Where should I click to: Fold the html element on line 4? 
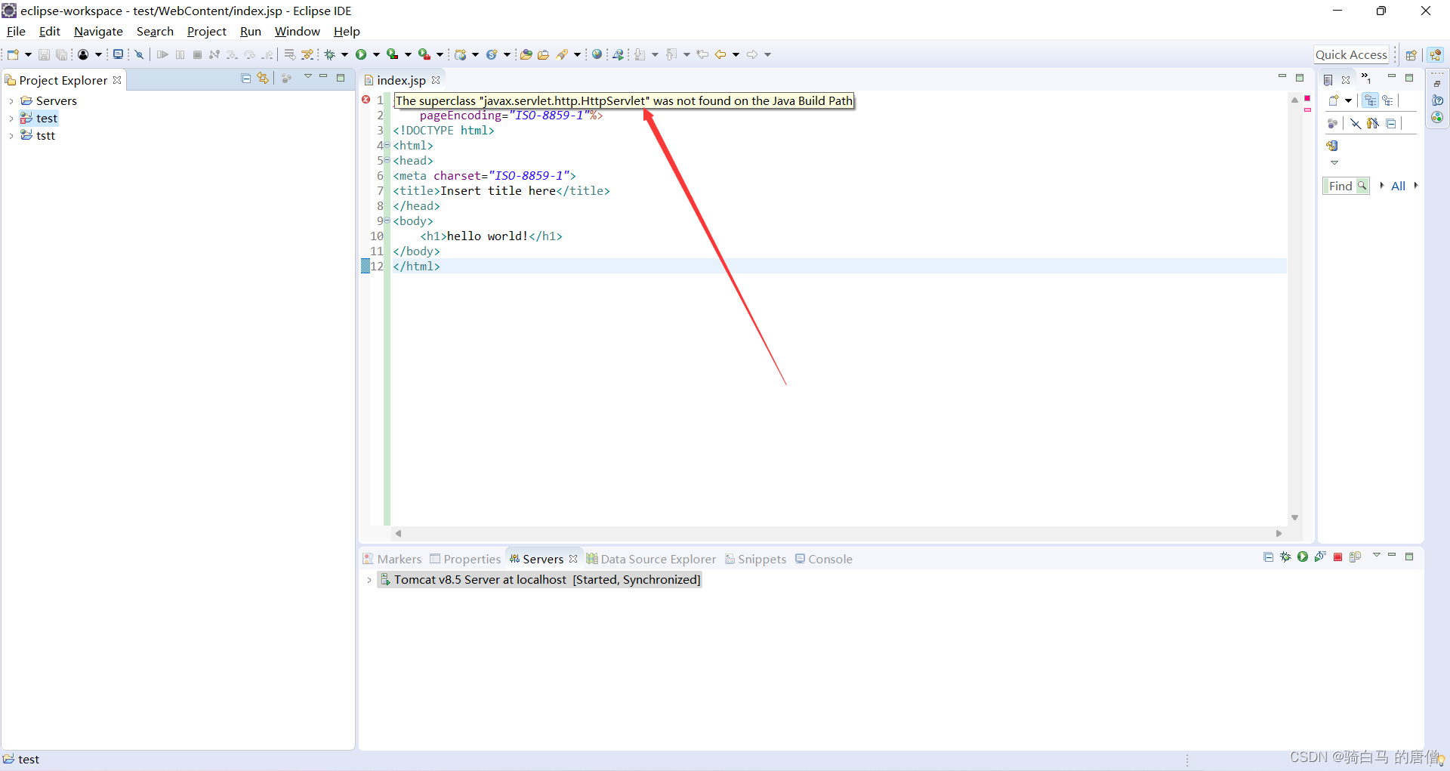(x=387, y=145)
